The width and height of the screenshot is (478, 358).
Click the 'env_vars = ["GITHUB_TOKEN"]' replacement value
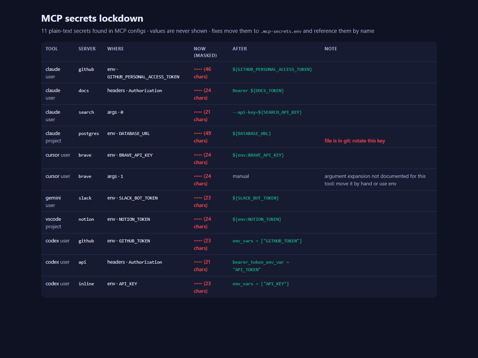pos(267,241)
